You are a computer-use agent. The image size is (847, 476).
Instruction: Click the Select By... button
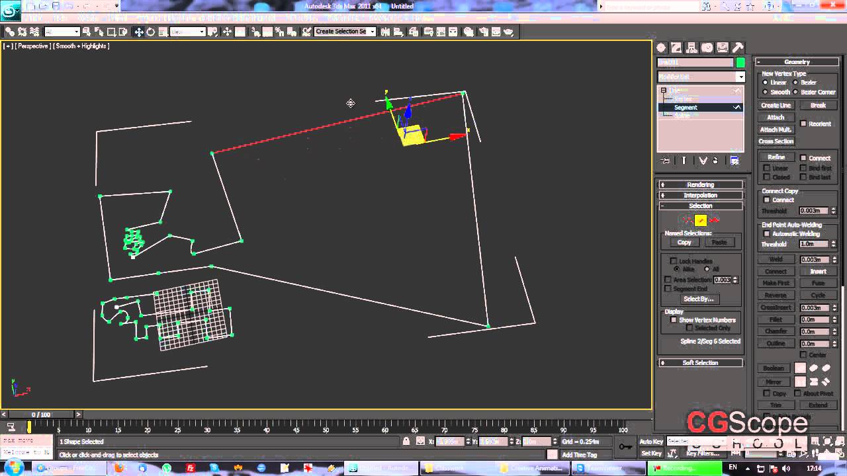click(699, 299)
